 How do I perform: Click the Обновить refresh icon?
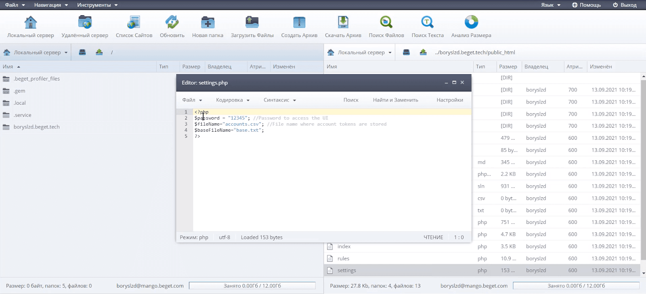click(x=172, y=22)
